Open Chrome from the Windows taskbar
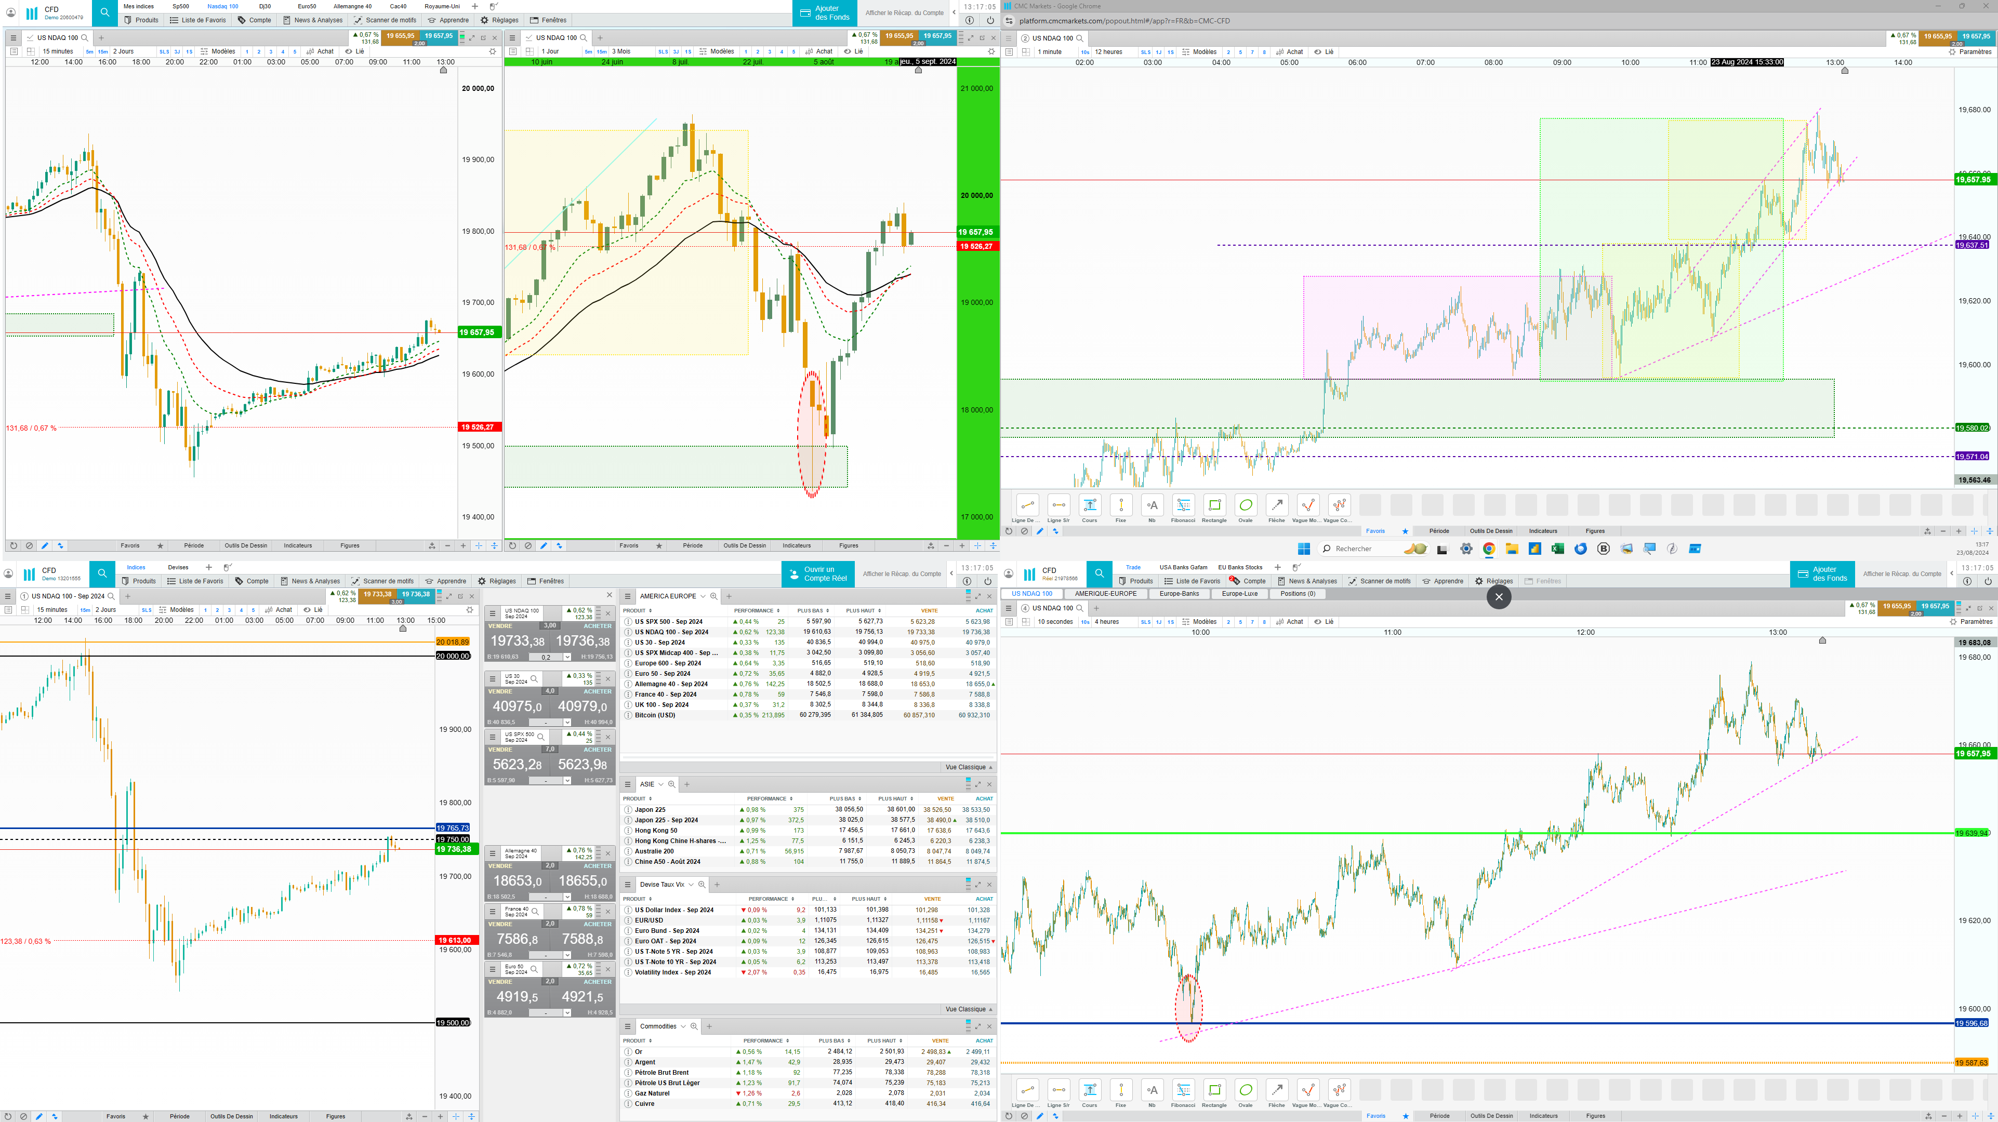Viewport: 1998px width, 1122px height. tap(1488, 549)
